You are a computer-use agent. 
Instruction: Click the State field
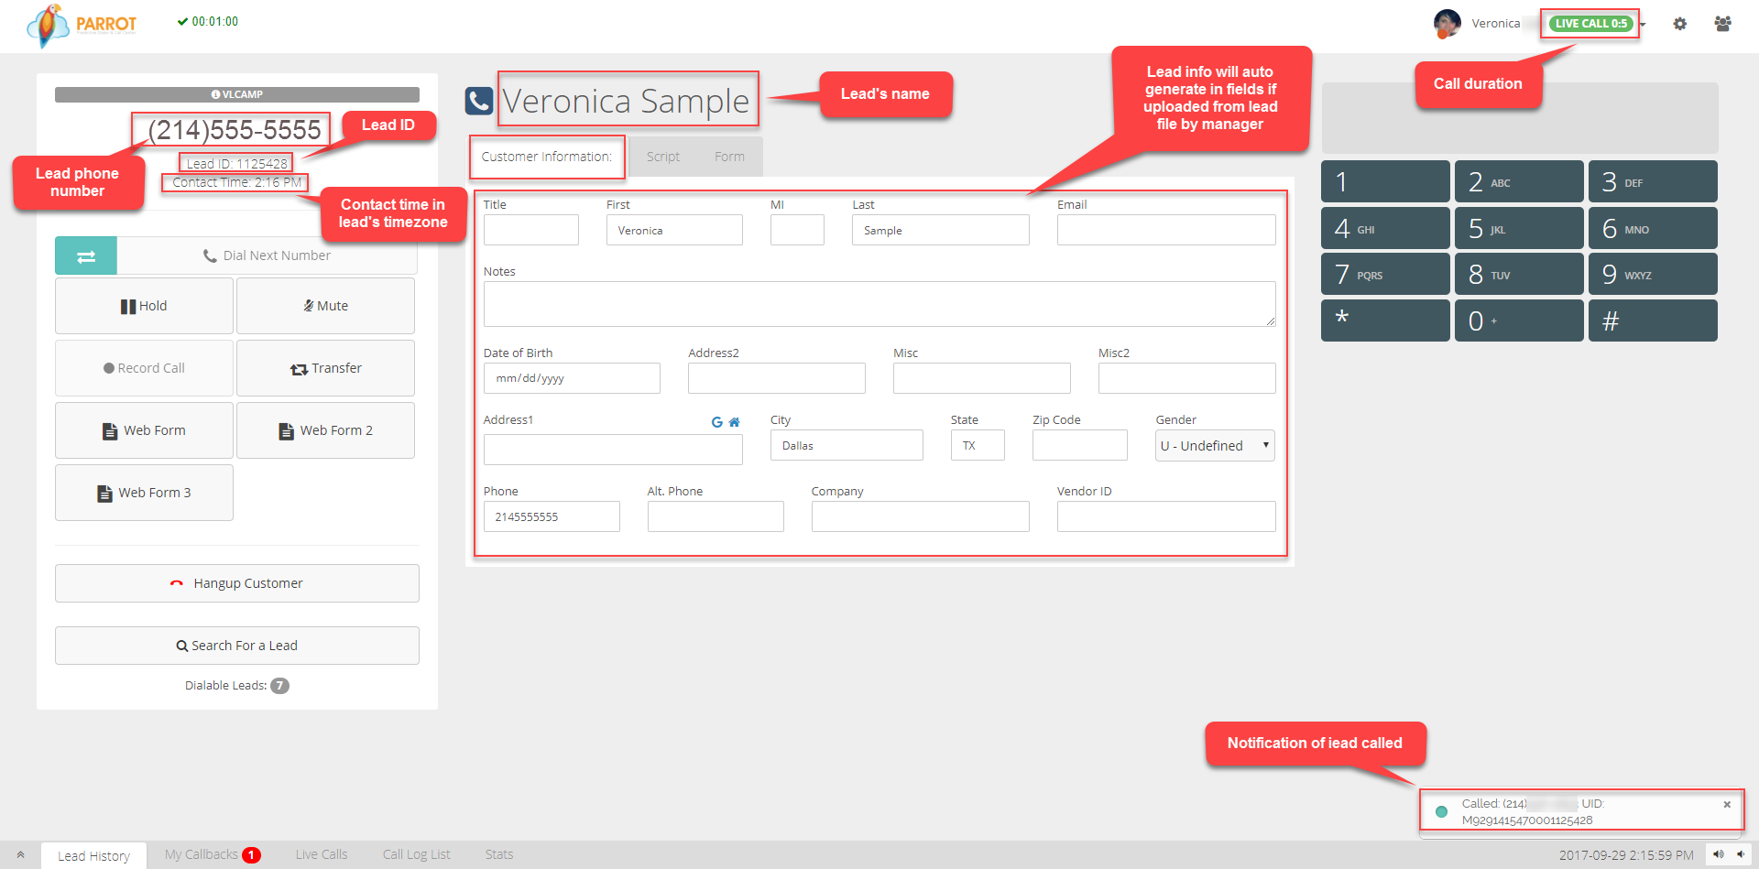[978, 445]
